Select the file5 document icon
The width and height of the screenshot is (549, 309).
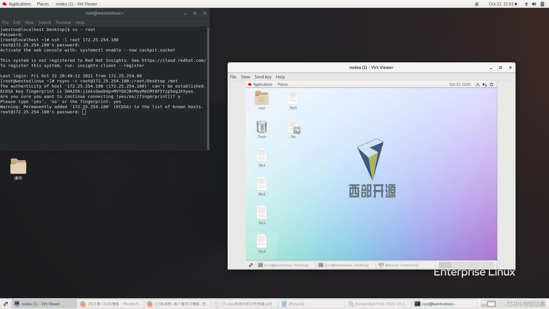(x=293, y=98)
